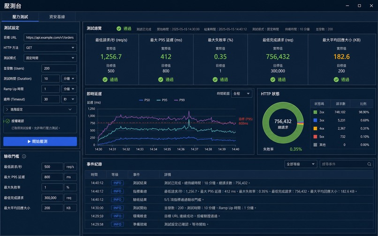Click the 732 request count for 5xx
This screenshot has width=378, height=236.
342,137
